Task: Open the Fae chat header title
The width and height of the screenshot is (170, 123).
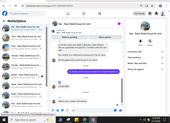Action: 74,24
